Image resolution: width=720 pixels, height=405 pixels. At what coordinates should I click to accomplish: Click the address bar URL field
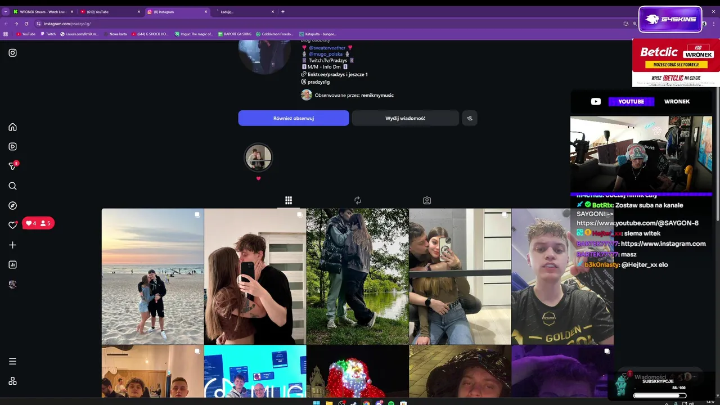click(x=326, y=24)
